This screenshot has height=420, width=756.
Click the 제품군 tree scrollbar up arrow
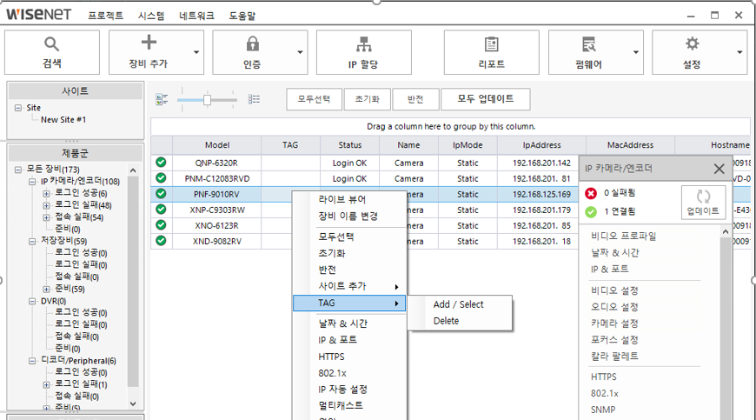coord(133,170)
